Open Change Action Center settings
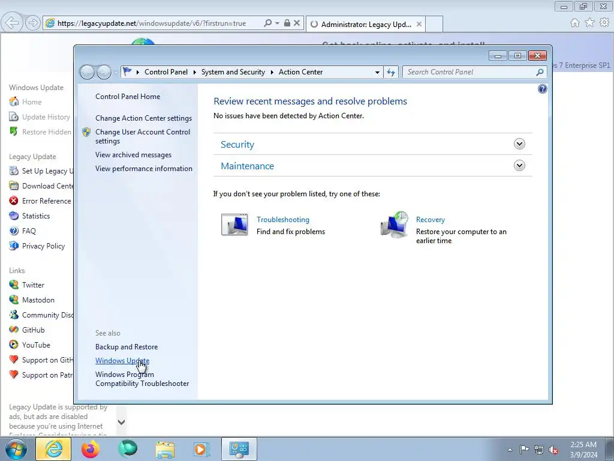Viewport: 614px width, 461px height. (144, 118)
